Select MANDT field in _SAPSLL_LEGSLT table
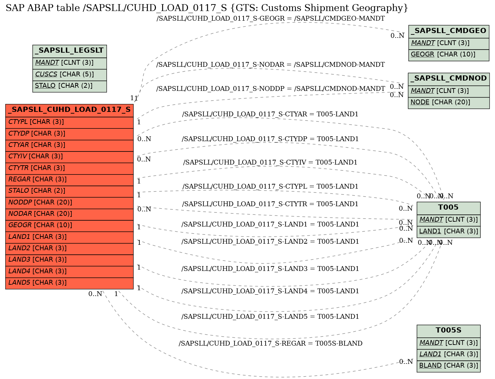This screenshot has height=379, width=495. pos(70,63)
